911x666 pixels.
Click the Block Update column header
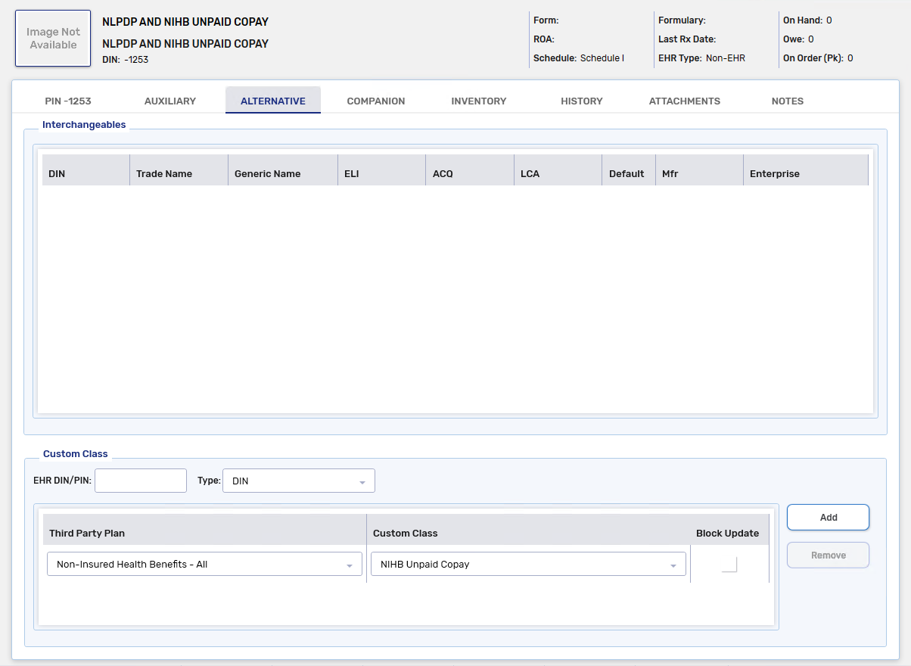[x=728, y=530]
